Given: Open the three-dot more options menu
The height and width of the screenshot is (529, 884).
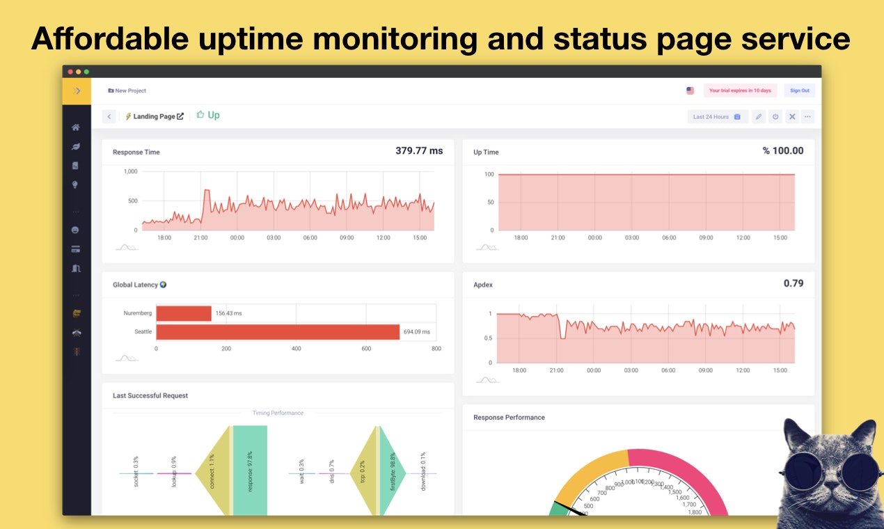Looking at the screenshot, I should (x=807, y=117).
